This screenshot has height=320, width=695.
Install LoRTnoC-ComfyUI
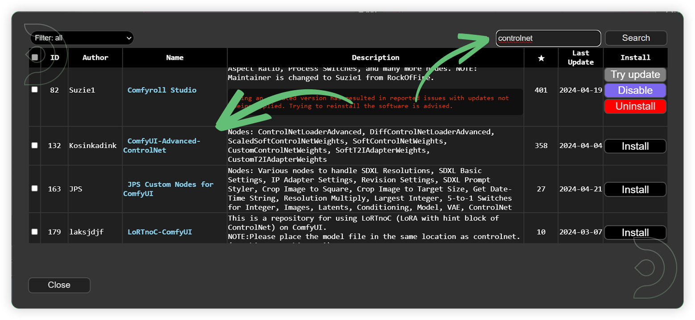pyautogui.click(x=635, y=233)
